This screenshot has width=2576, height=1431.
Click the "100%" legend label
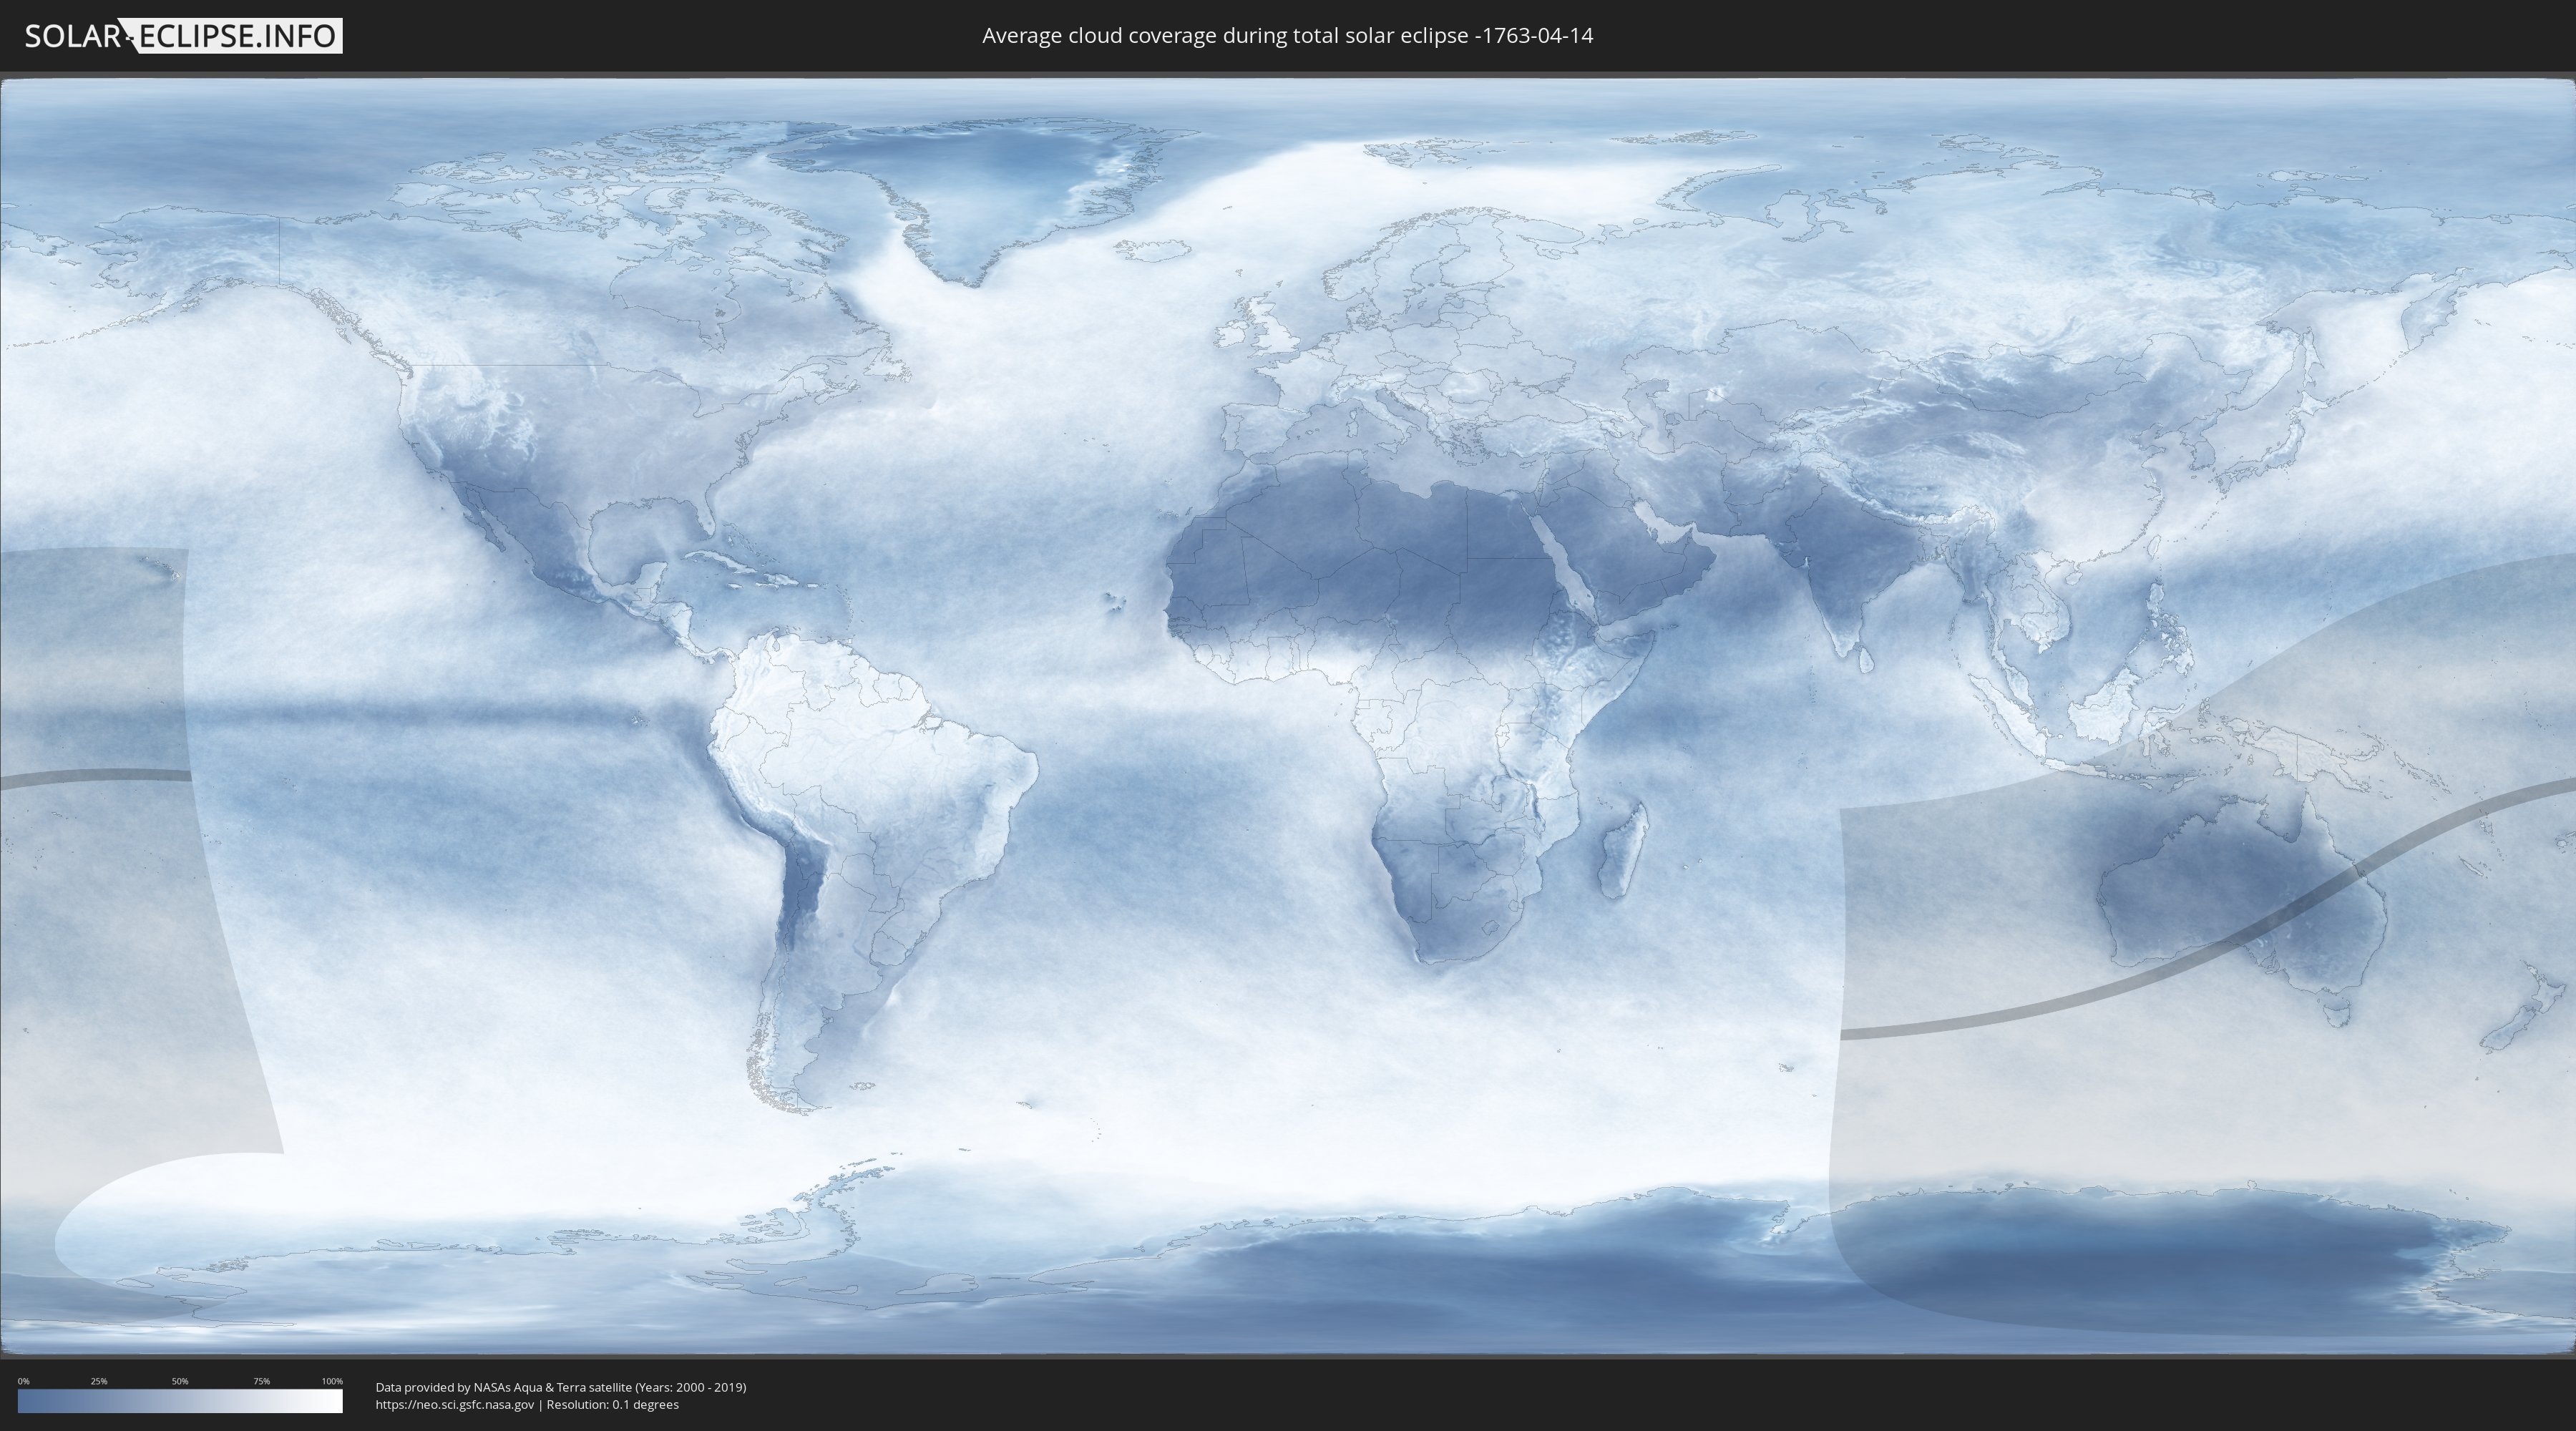pyautogui.click(x=332, y=1381)
